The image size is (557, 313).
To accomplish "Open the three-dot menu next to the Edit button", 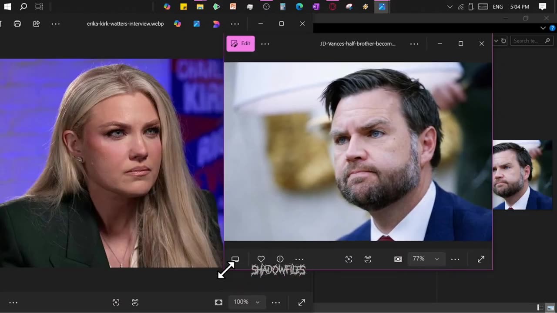I will (265, 43).
